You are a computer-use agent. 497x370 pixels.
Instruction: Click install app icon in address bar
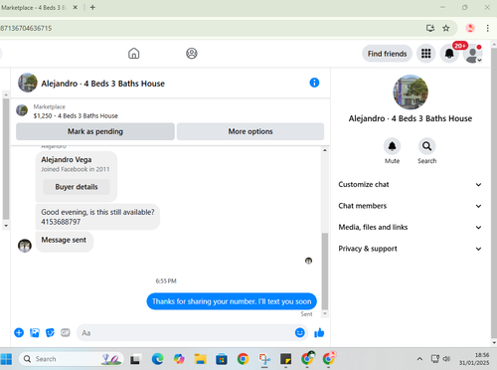430,28
